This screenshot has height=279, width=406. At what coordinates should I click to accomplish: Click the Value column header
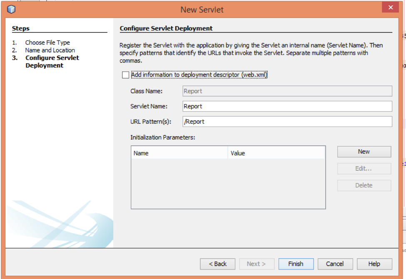[277, 153]
